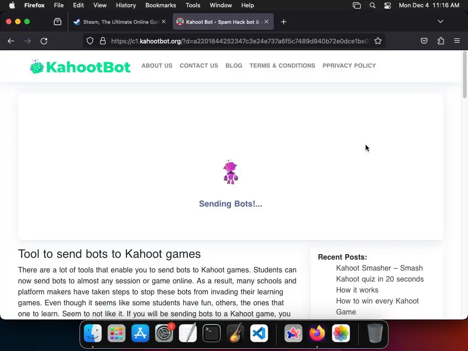The image size is (468, 351).
Task: Focus the kahootbot.org address bar
Action: (239, 41)
